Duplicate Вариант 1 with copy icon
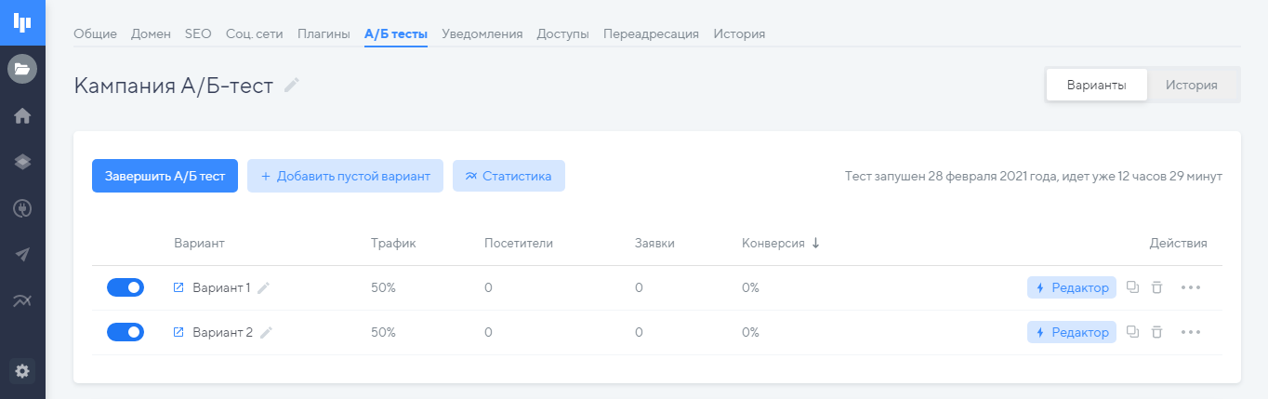Image resolution: width=1268 pixels, height=399 pixels. [x=1132, y=287]
